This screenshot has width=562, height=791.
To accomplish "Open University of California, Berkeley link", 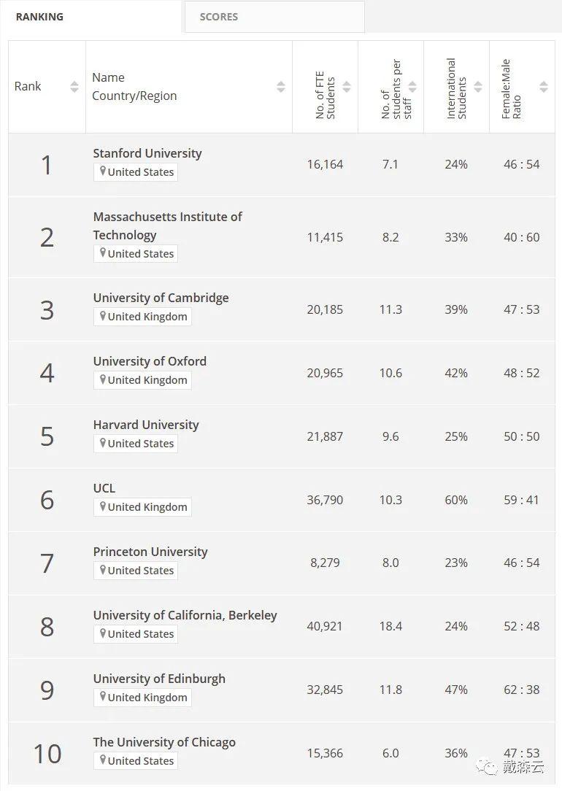I will click(x=185, y=615).
